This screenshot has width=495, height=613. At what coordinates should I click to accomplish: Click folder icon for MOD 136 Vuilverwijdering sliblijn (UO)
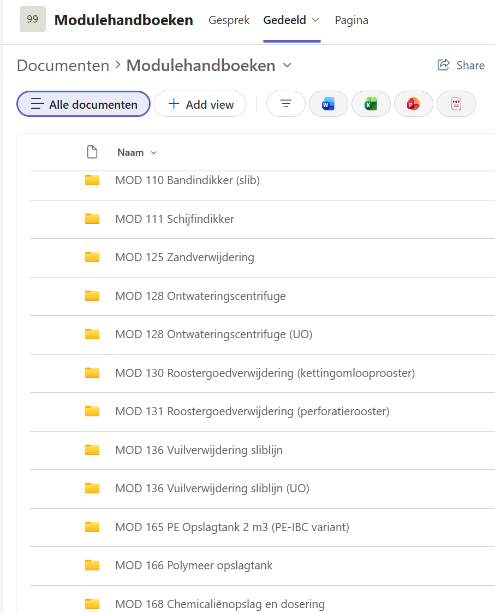(92, 488)
